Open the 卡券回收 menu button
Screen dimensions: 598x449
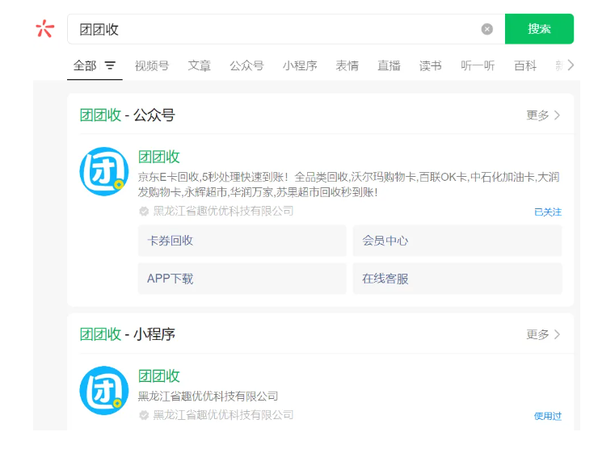tap(242, 241)
